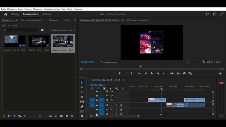Open timeline display settings wrench

click(x=116, y=89)
